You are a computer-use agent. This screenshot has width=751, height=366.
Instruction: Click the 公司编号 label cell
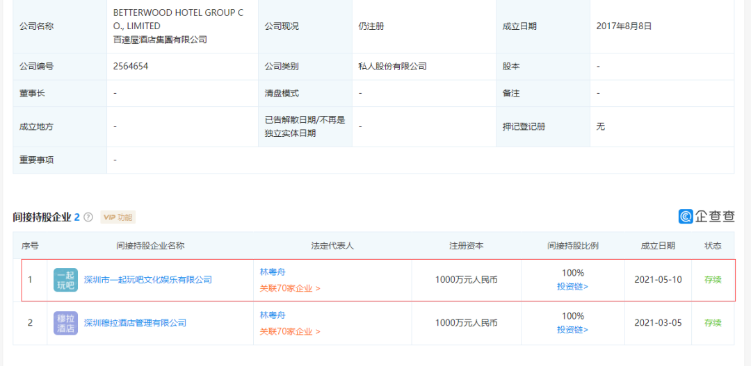click(60, 67)
